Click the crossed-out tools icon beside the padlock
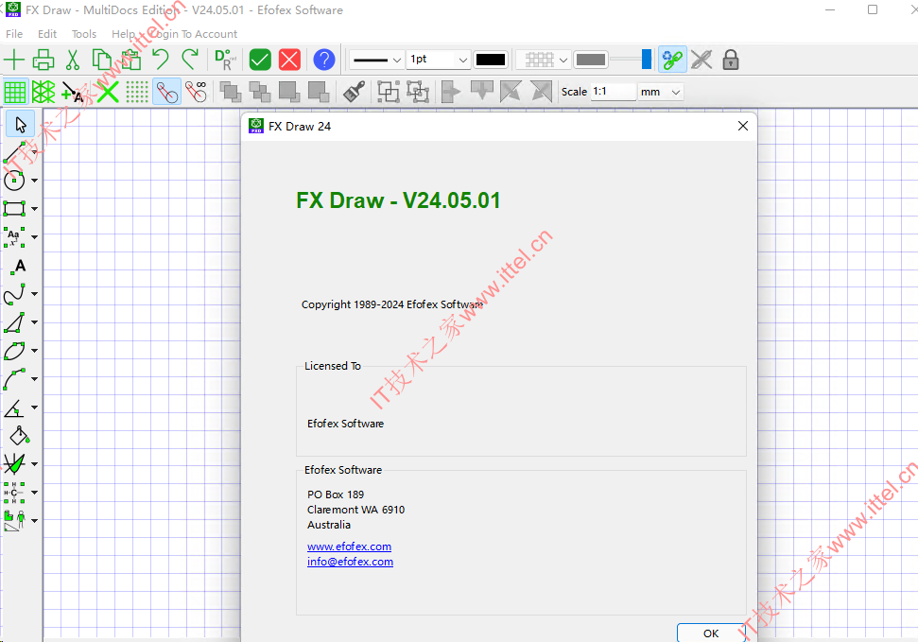The image size is (918, 642). click(x=701, y=60)
